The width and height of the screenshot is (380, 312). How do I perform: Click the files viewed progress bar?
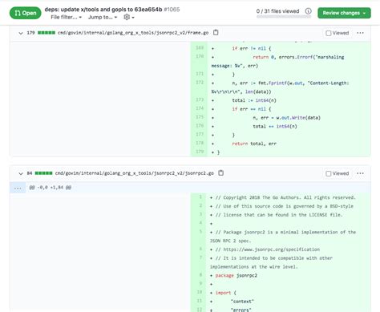coord(284,17)
